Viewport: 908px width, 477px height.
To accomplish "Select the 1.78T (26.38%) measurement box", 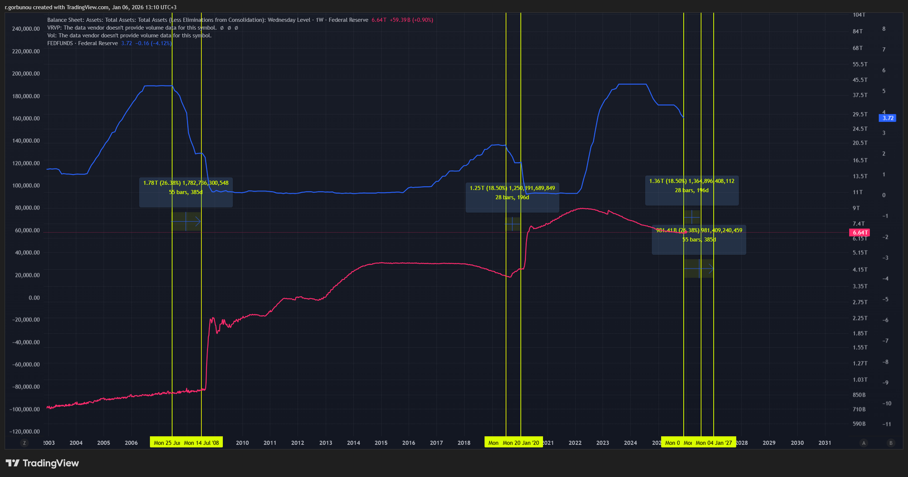I will tap(186, 193).
